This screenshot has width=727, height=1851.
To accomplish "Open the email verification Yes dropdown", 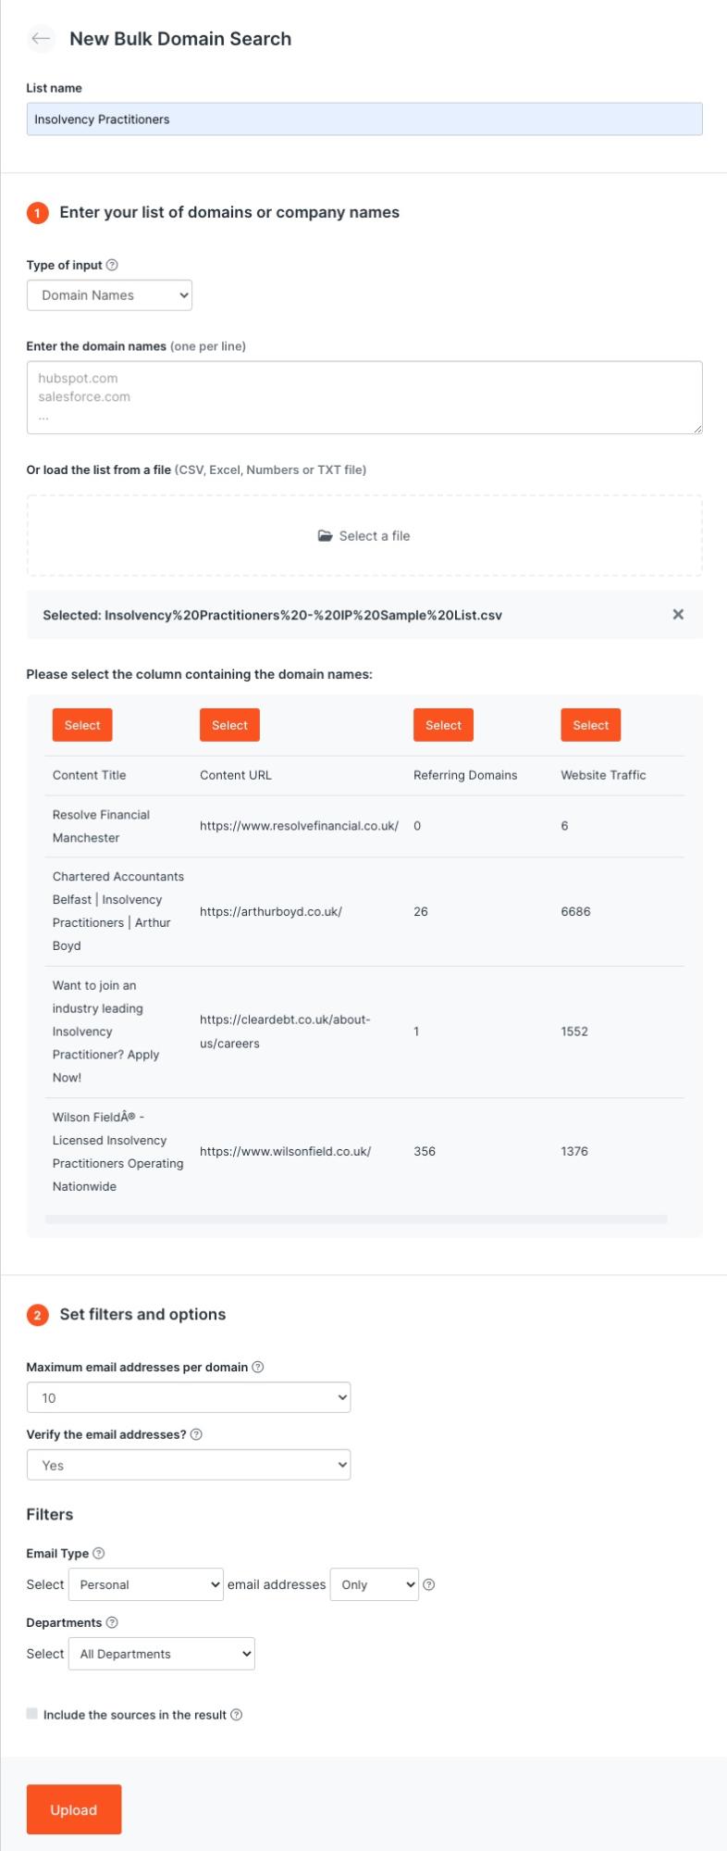I will pos(189,1464).
